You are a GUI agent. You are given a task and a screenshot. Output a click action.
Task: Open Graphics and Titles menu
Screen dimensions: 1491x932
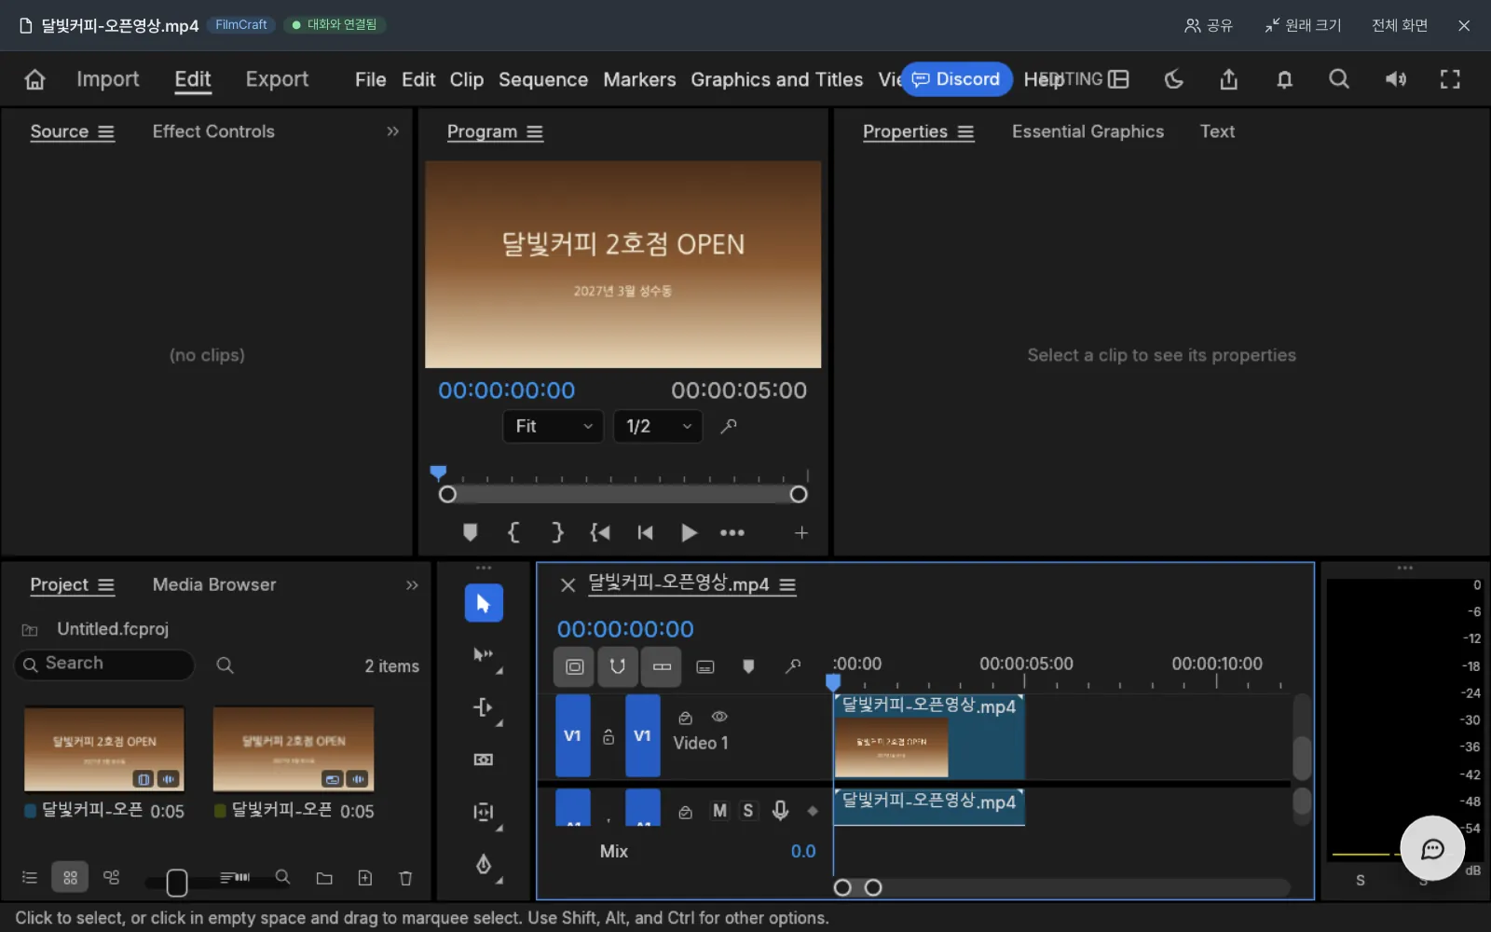(777, 79)
